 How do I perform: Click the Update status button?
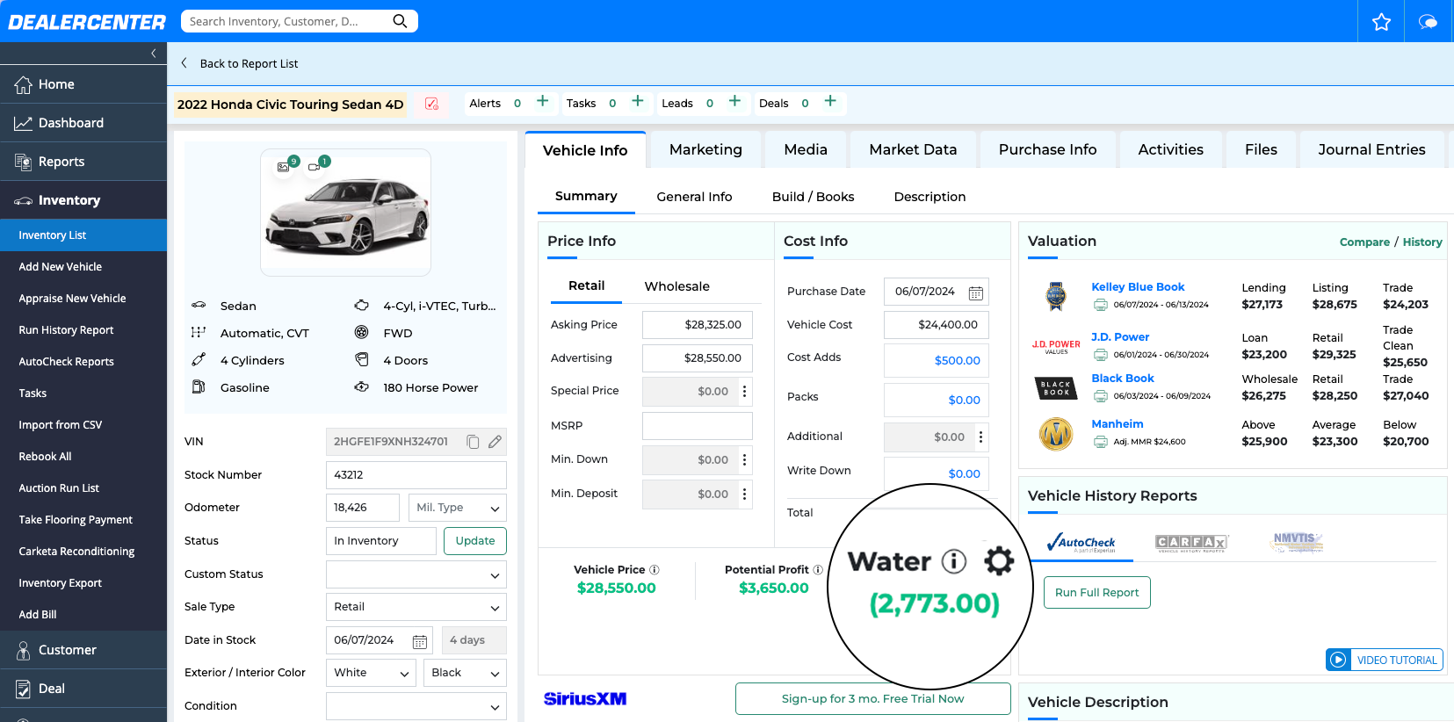[x=475, y=541]
